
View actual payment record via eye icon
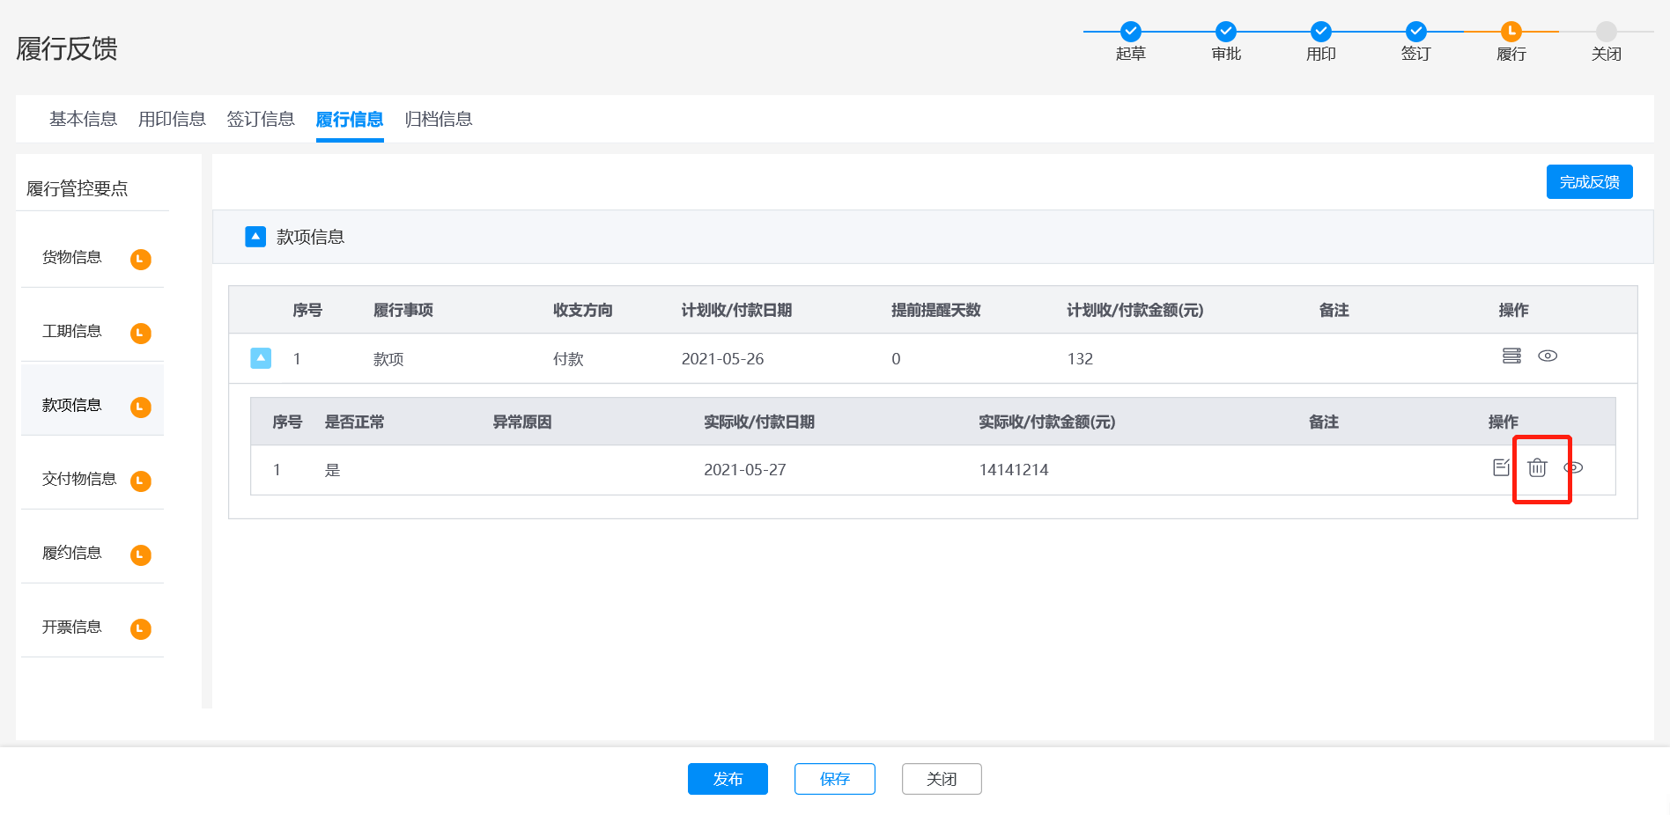click(x=1573, y=467)
